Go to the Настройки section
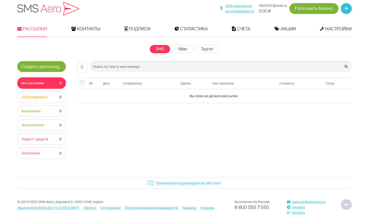 pos(335,29)
